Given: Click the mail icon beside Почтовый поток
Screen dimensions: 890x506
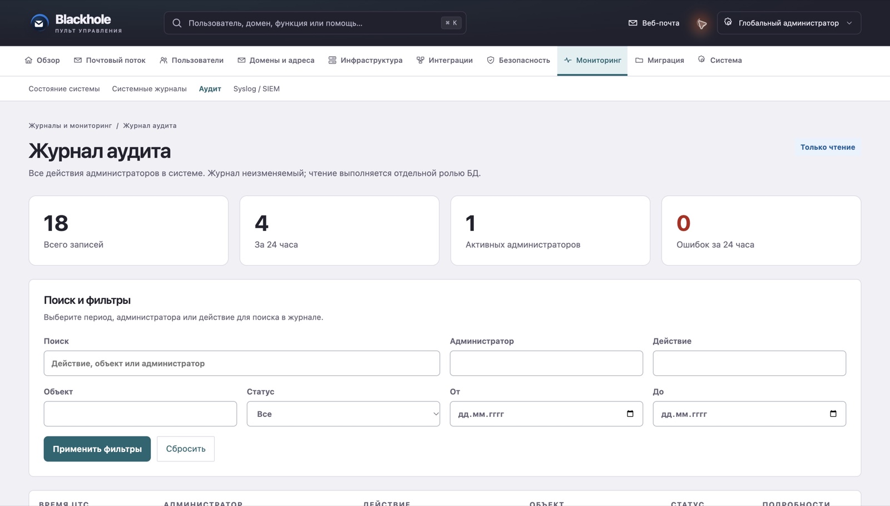Looking at the screenshot, I should pyautogui.click(x=78, y=60).
